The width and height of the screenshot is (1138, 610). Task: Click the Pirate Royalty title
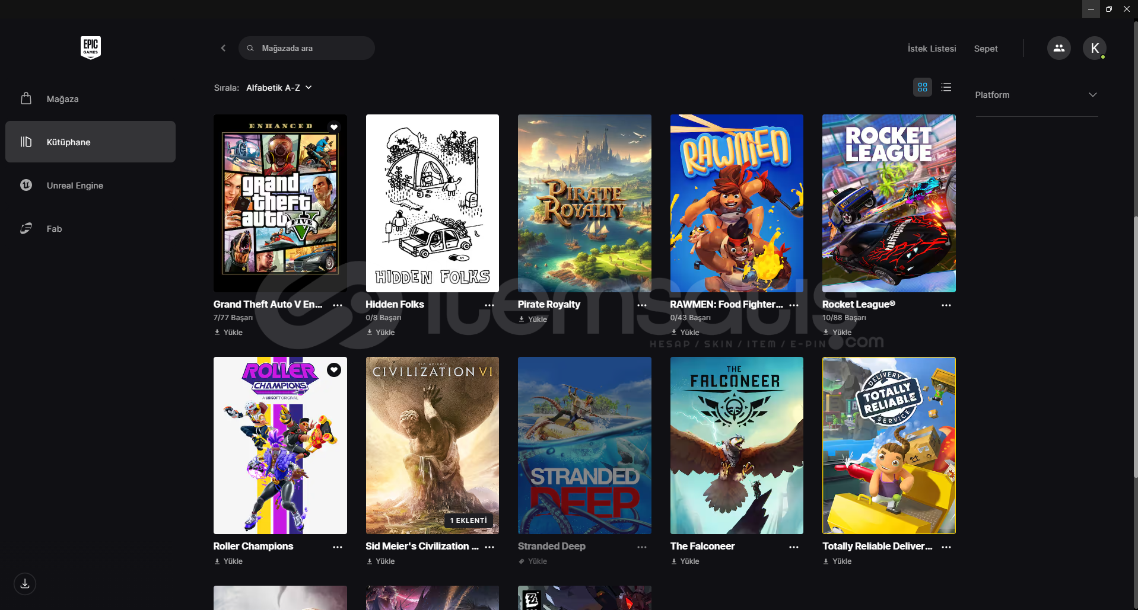click(x=549, y=304)
